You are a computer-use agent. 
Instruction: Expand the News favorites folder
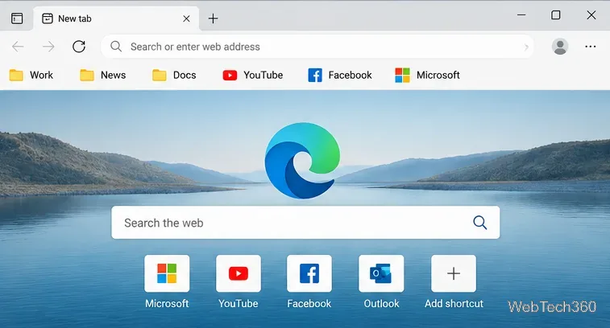click(x=102, y=75)
